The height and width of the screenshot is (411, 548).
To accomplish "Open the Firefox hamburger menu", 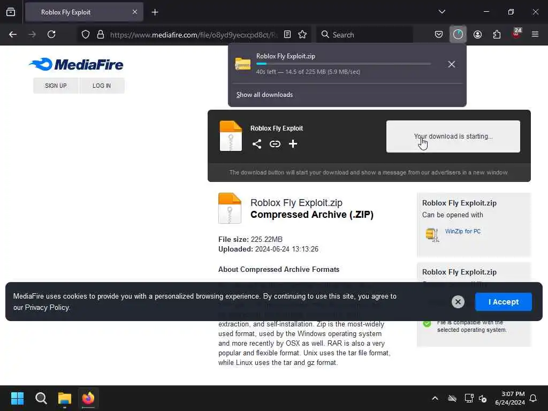I will coord(535,34).
